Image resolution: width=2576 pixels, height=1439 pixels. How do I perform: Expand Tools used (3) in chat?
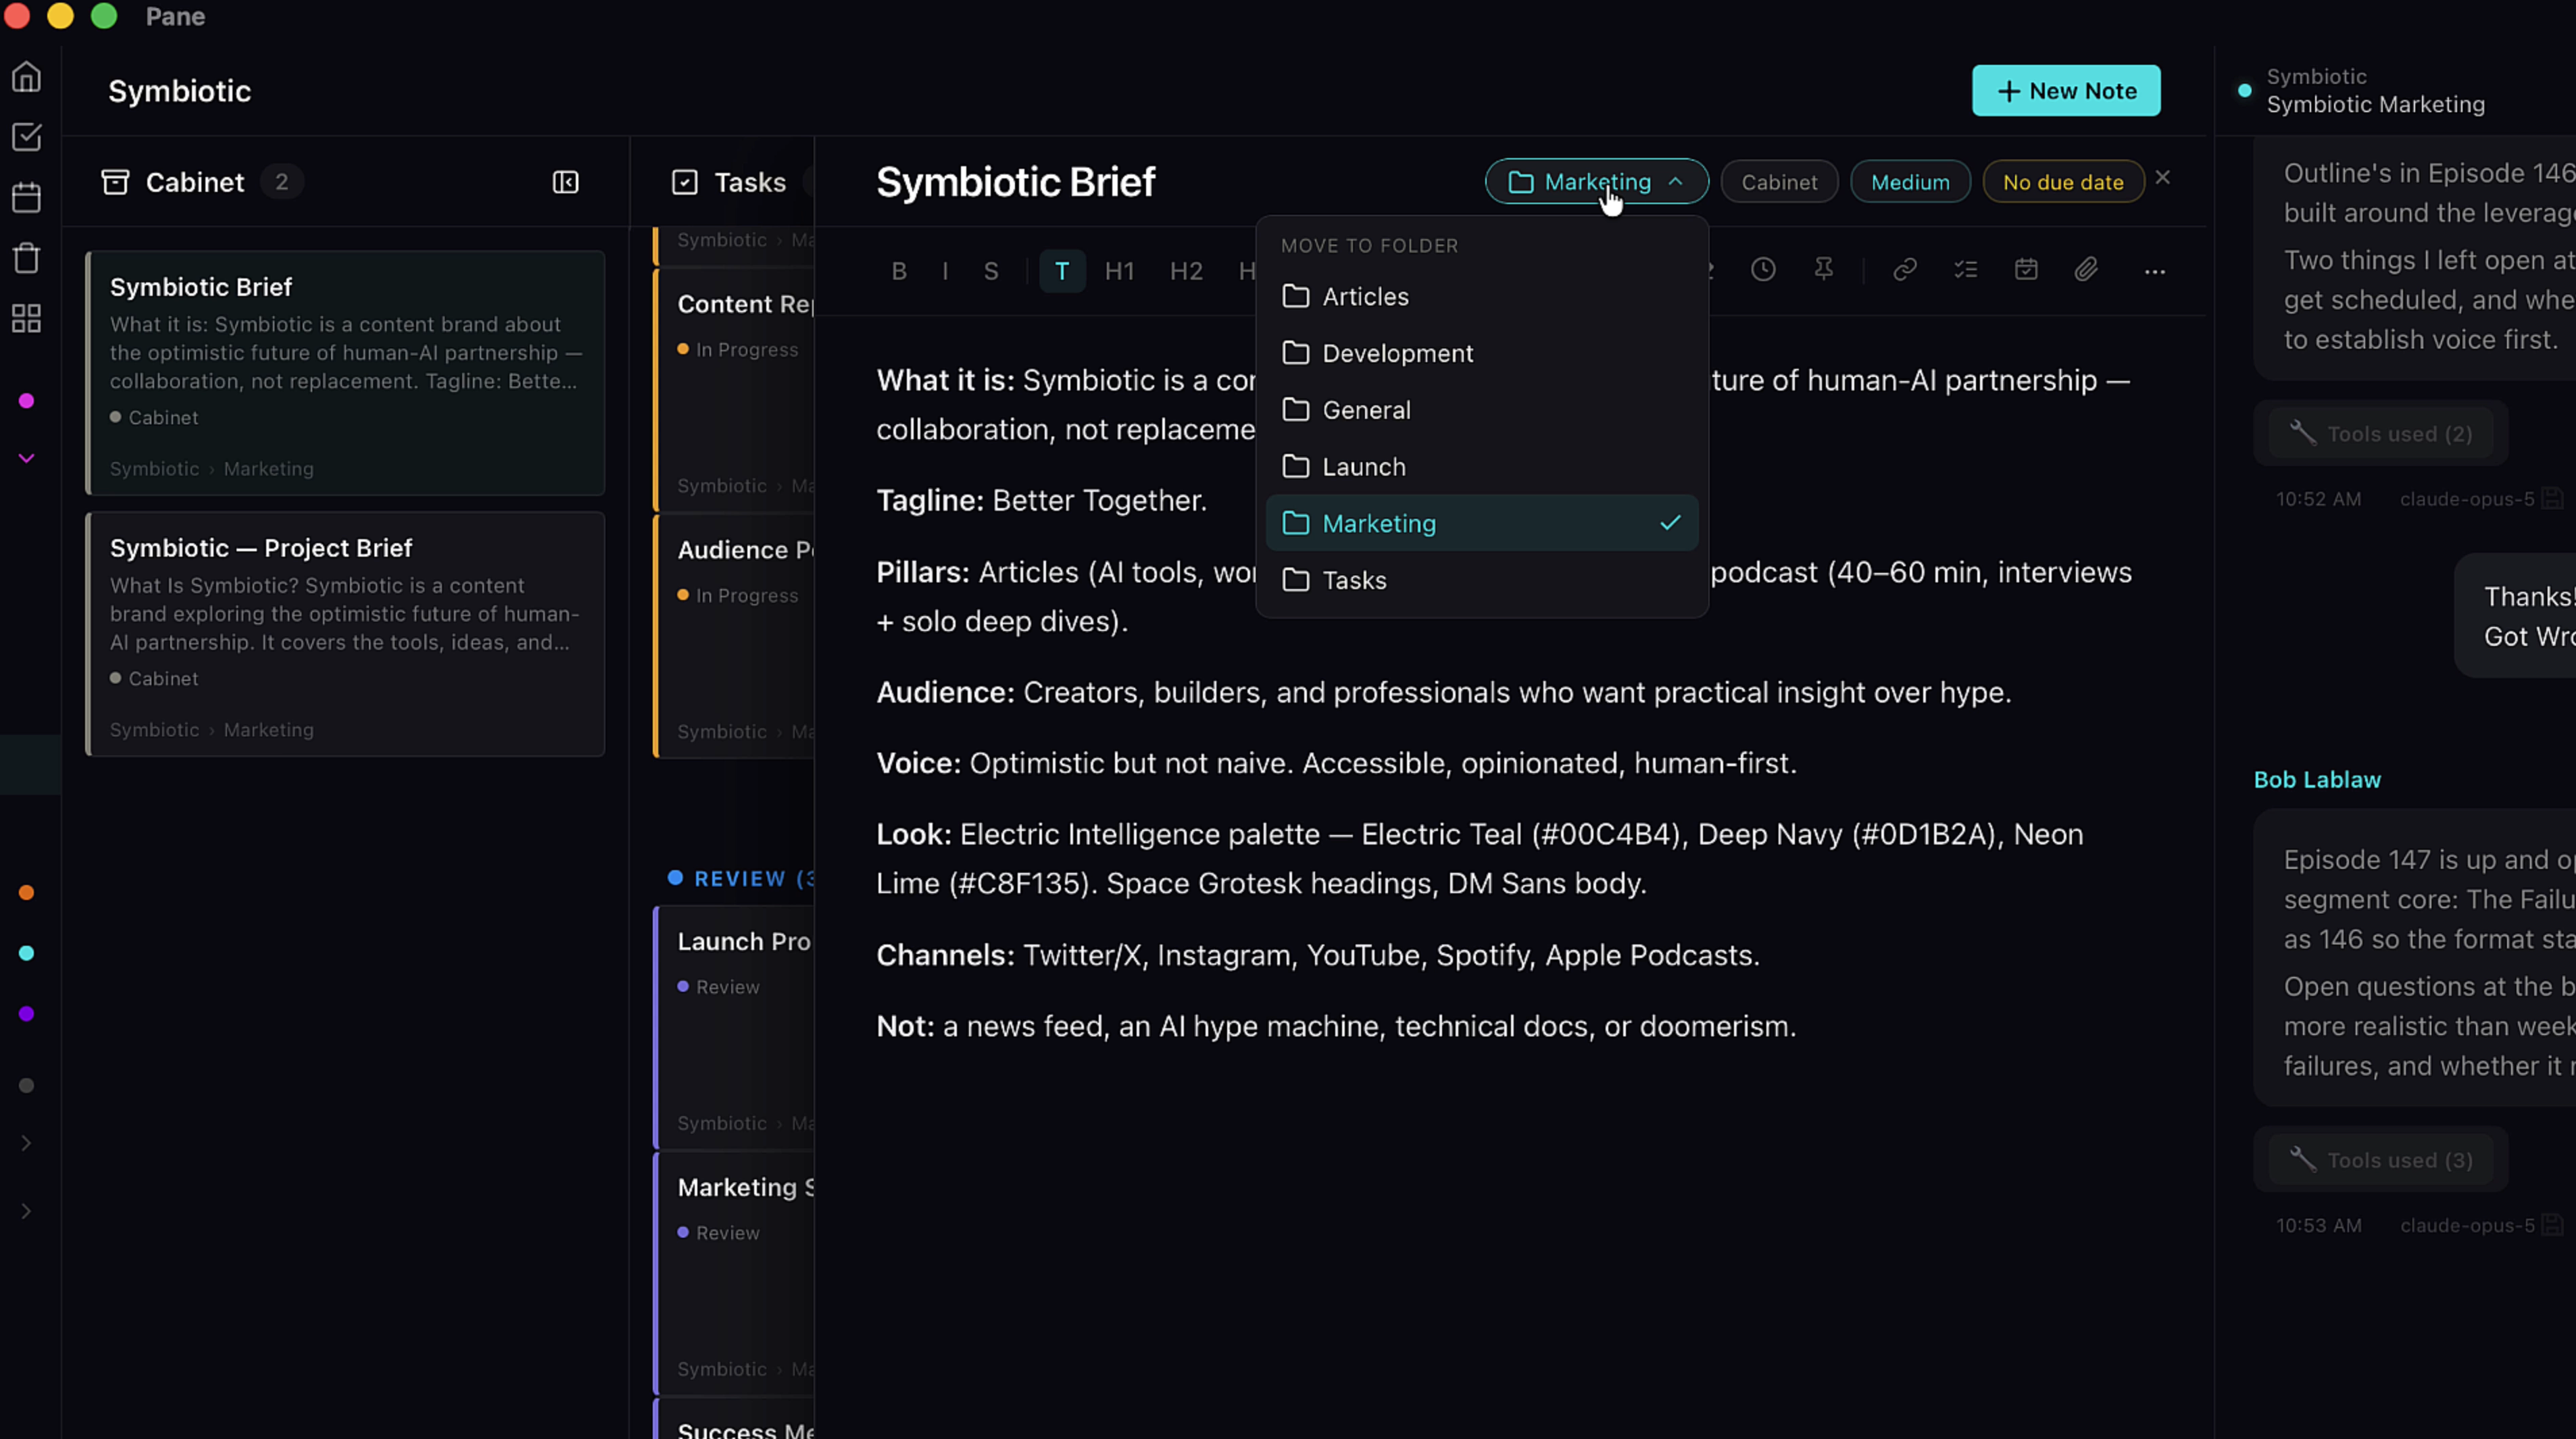point(2380,1160)
